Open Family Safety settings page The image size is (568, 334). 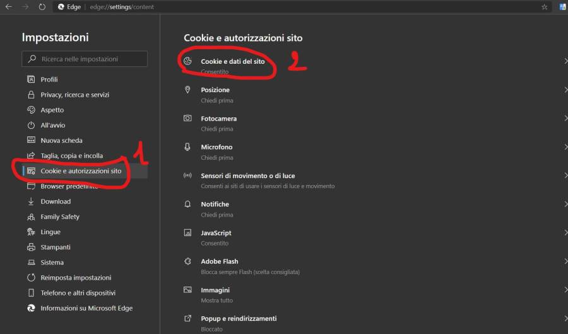click(x=60, y=217)
